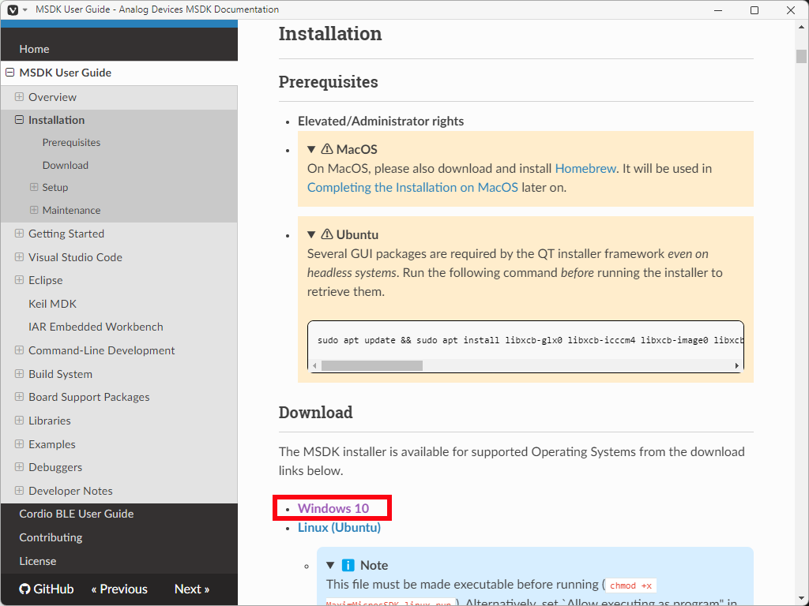Click the Next page navigation button
Image resolution: width=809 pixels, height=606 pixels.
(192, 589)
